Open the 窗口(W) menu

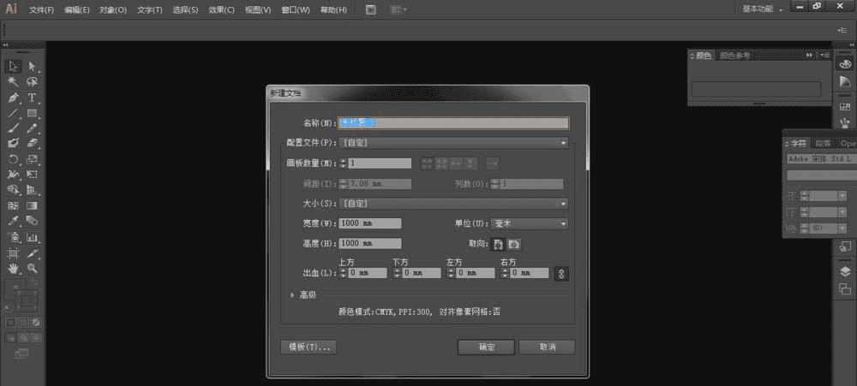295,9
